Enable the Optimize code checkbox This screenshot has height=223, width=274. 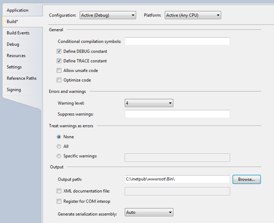click(59, 80)
